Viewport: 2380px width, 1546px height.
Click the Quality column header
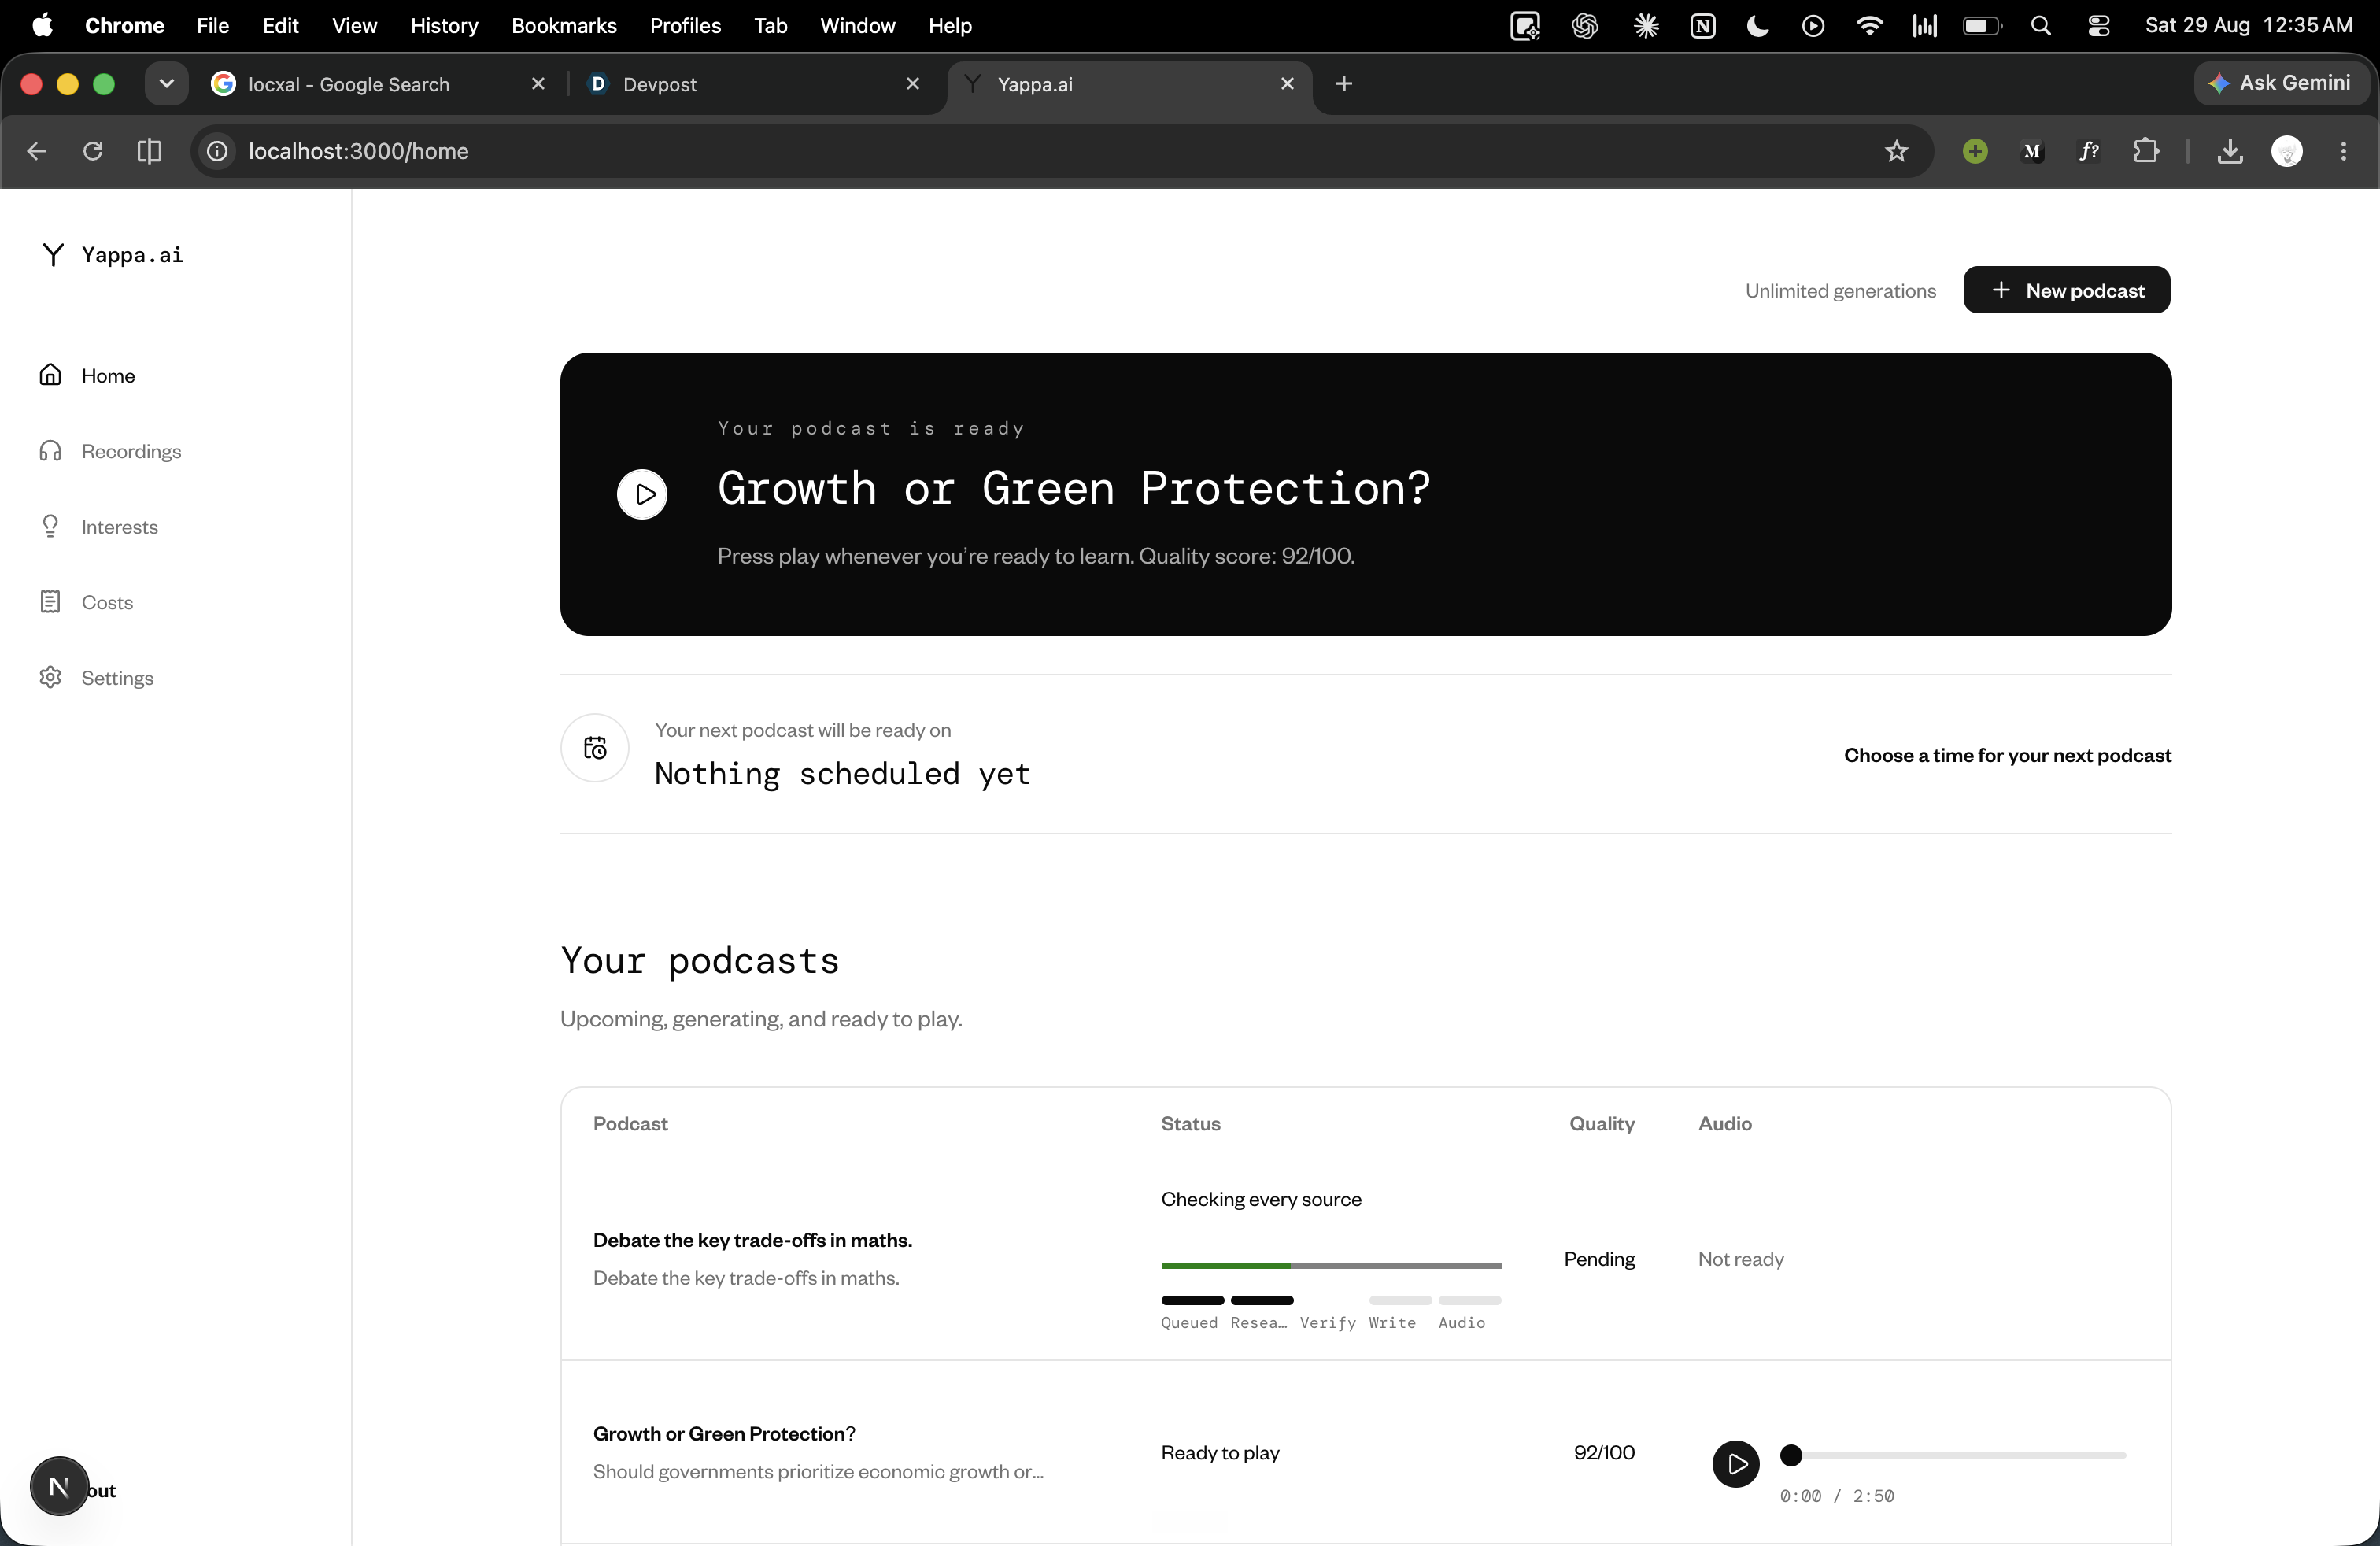tap(1601, 1123)
